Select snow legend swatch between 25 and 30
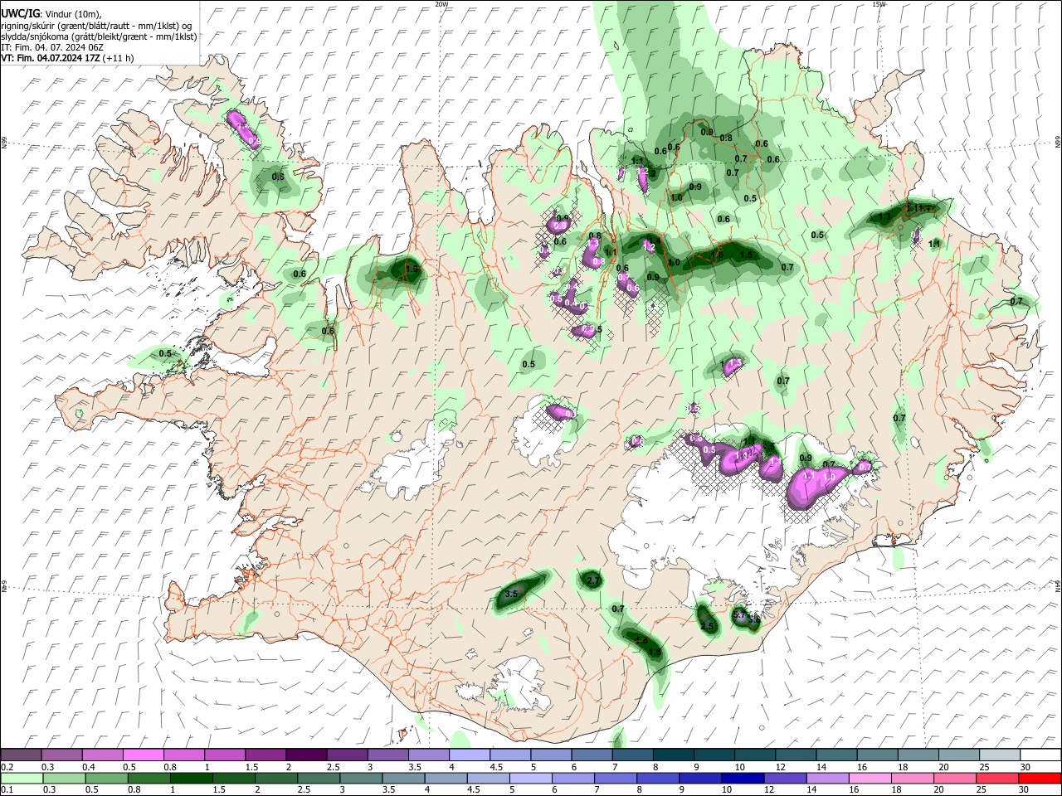This screenshot has height=796, width=1062. pos(1001,755)
